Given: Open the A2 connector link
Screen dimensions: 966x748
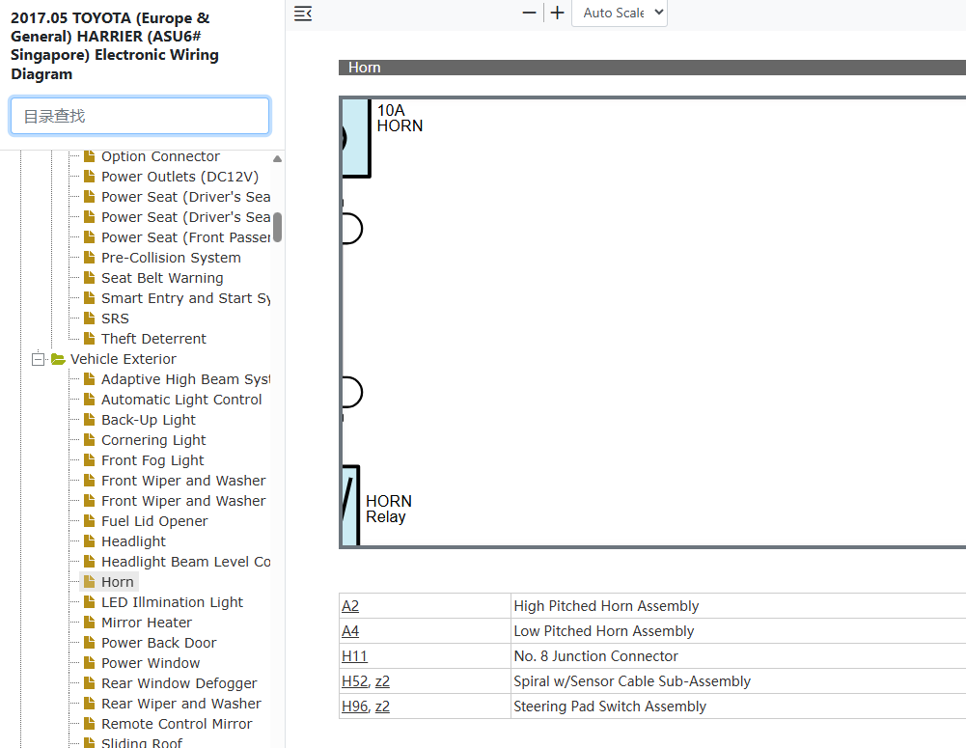Looking at the screenshot, I should coord(350,606).
